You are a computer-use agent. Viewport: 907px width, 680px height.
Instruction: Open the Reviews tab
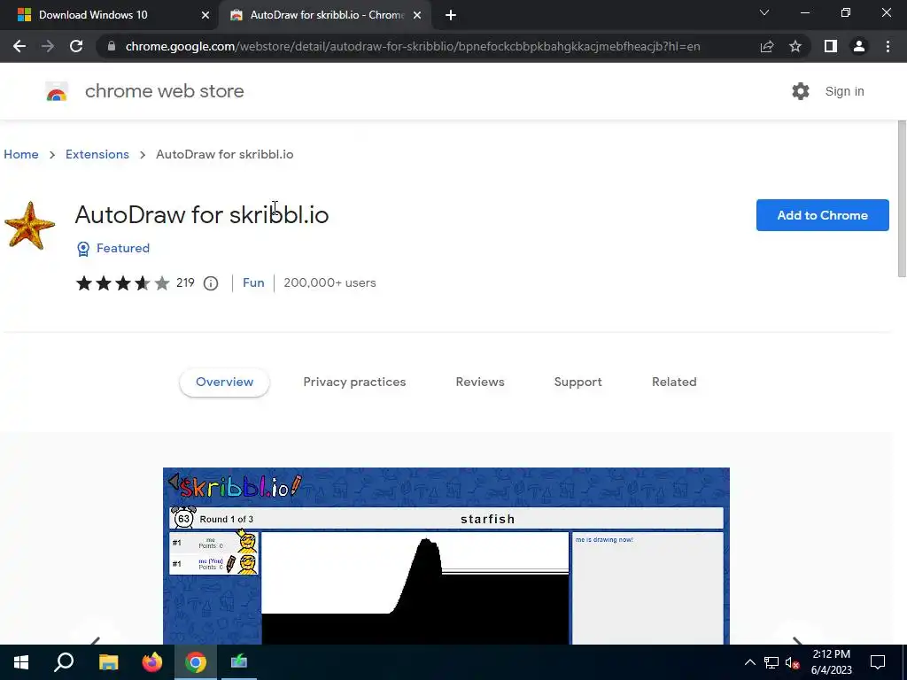(x=480, y=382)
